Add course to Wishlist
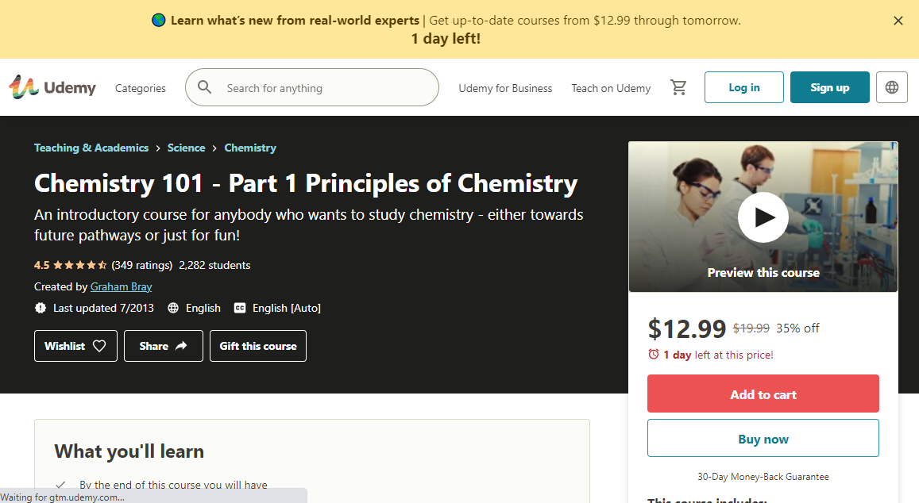The height and width of the screenshot is (503, 919). [75, 346]
